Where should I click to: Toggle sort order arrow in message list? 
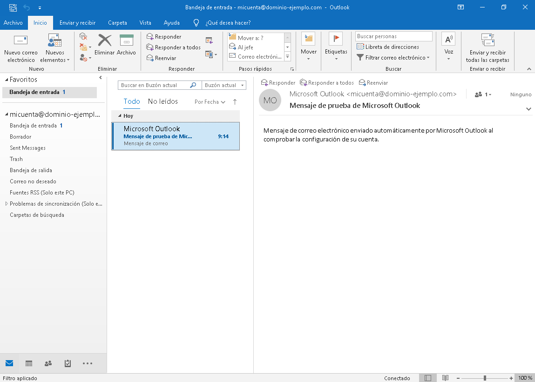(235, 102)
